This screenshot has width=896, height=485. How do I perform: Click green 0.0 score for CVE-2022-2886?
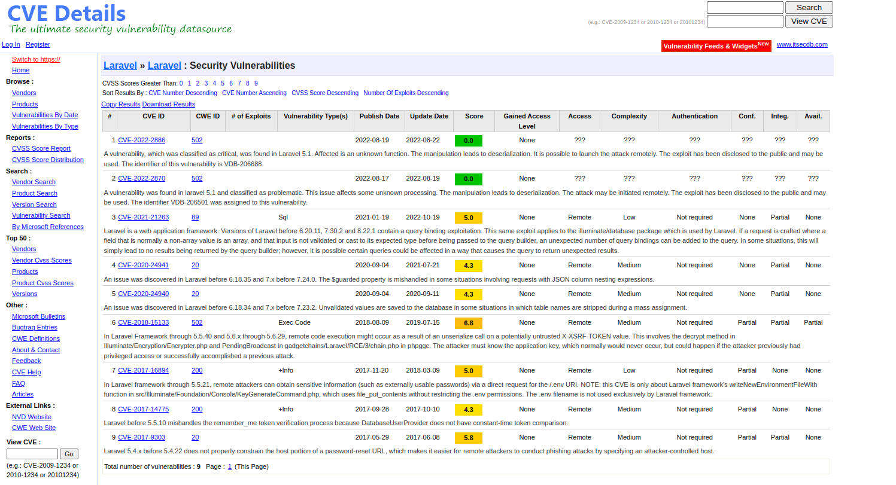[469, 141]
